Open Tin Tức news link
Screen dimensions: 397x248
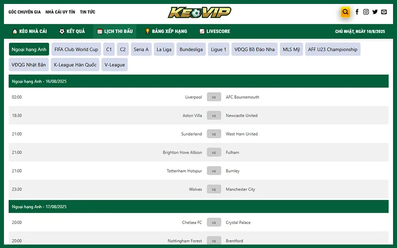87,12
